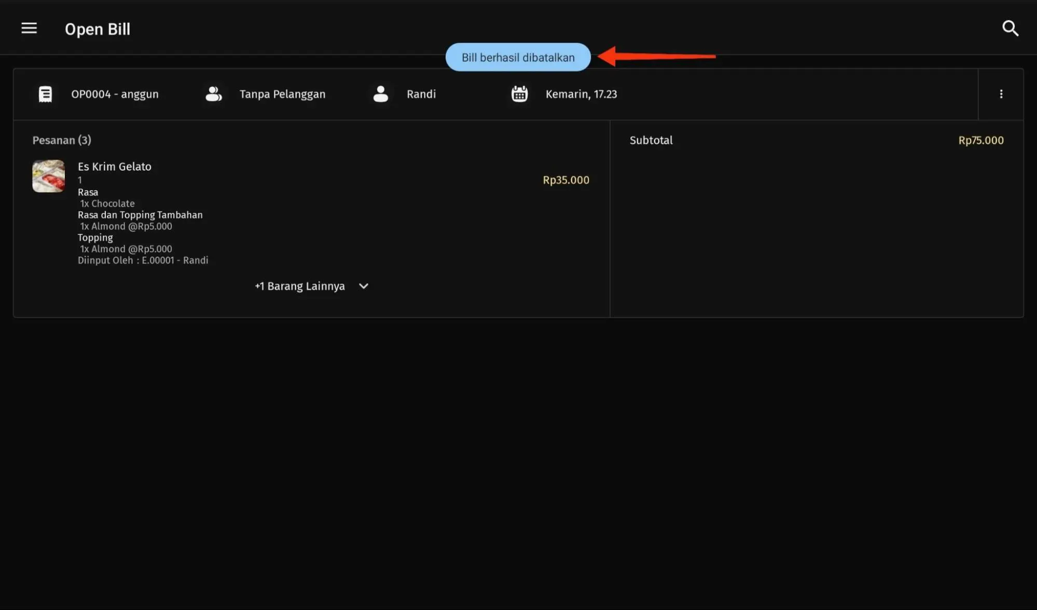Click the receipt icon beside OP0004
The image size is (1037, 610).
(45, 94)
